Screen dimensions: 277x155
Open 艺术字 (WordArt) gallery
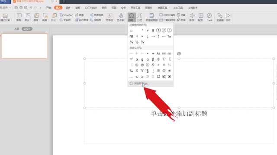click(x=121, y=17)
